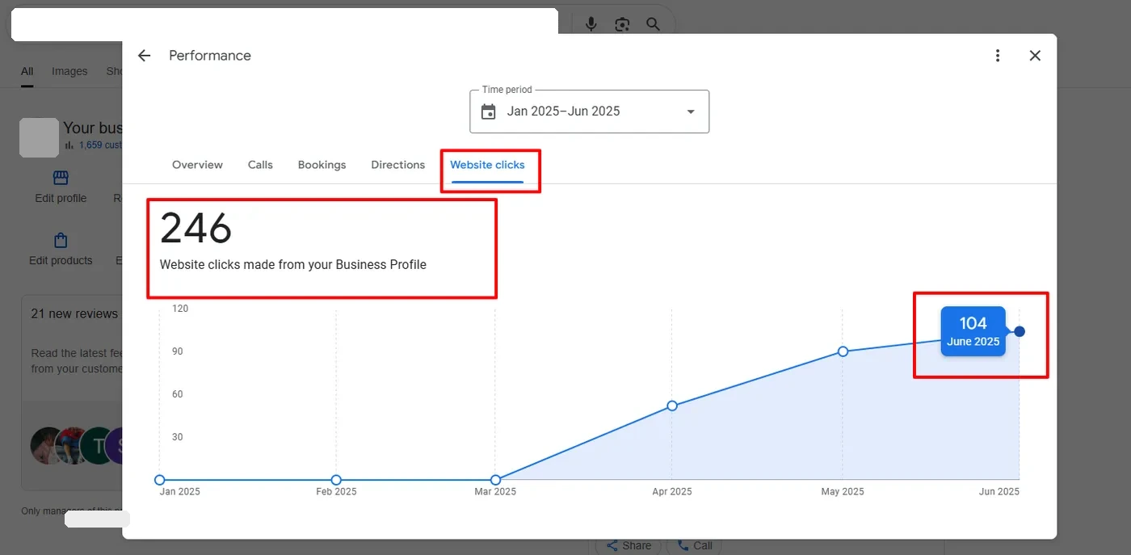Click the June 2025 filled data point
1131x555 pixels.
[1020, 331]
